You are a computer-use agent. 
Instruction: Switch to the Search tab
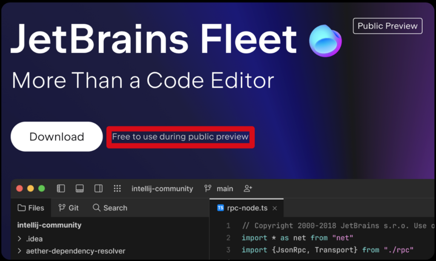[110, 208]
